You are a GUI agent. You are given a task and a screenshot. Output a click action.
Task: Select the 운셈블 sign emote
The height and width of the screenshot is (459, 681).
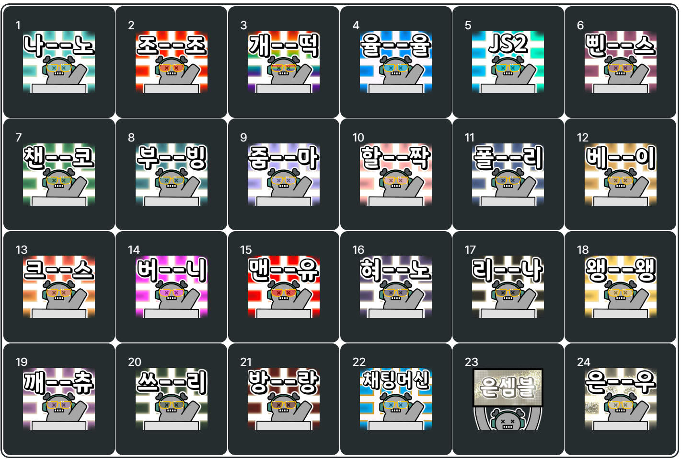tap(508, 399)
